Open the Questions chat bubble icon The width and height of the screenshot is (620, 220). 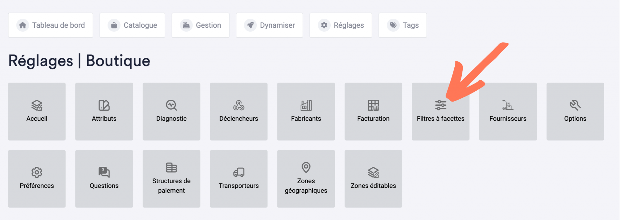104,172
